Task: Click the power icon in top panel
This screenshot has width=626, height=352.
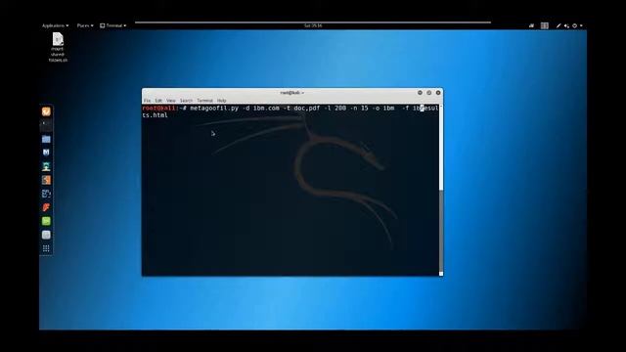Action: click(x=575, y=25)
